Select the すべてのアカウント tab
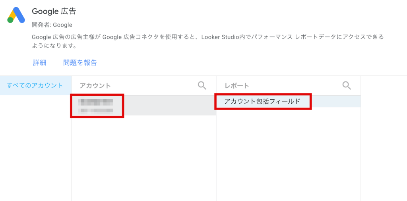407x201 pixels. pos(35,85)
